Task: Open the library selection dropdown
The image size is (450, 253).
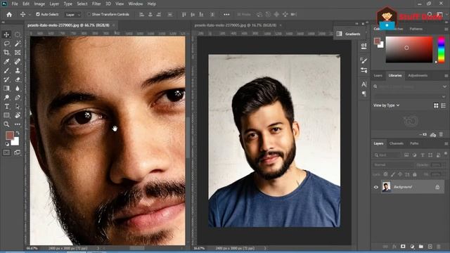Action: point(410,97)
